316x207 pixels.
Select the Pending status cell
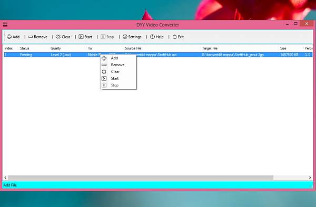(26, 55)
